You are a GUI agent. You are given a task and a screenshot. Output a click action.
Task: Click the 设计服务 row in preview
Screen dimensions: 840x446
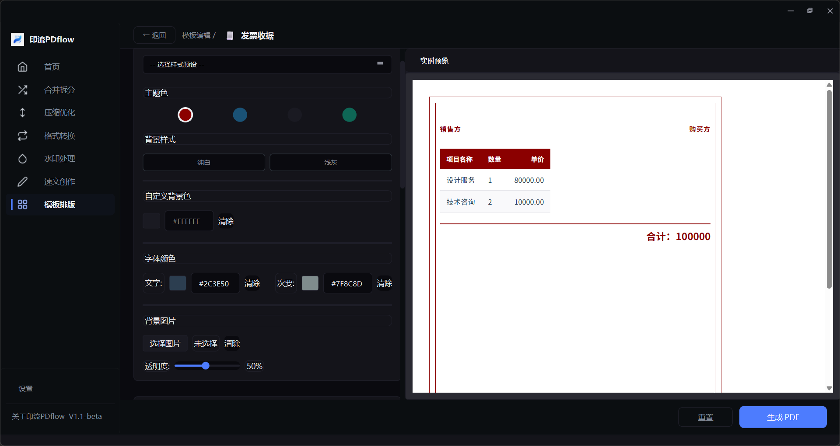[495, 180]
